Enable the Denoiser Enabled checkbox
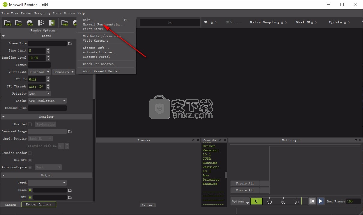Screen dimensions: 363x215 [x=30, y=124]
